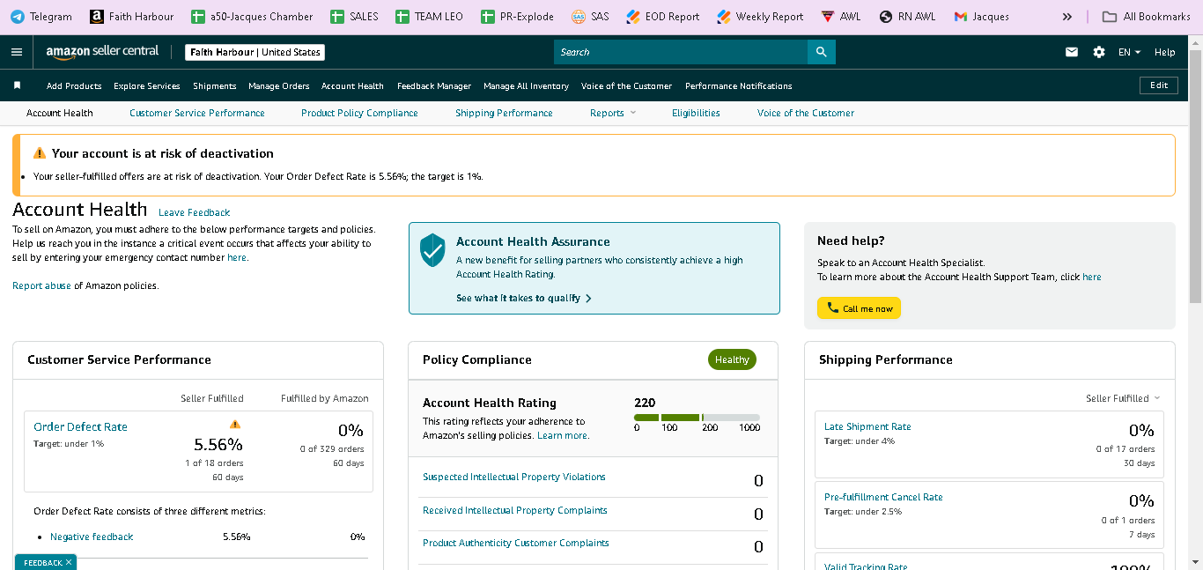The height and width of the screenshot is (570, 1203).
Task: Expand the Reports dropdown menu
Action: click(x=613, y=113)
